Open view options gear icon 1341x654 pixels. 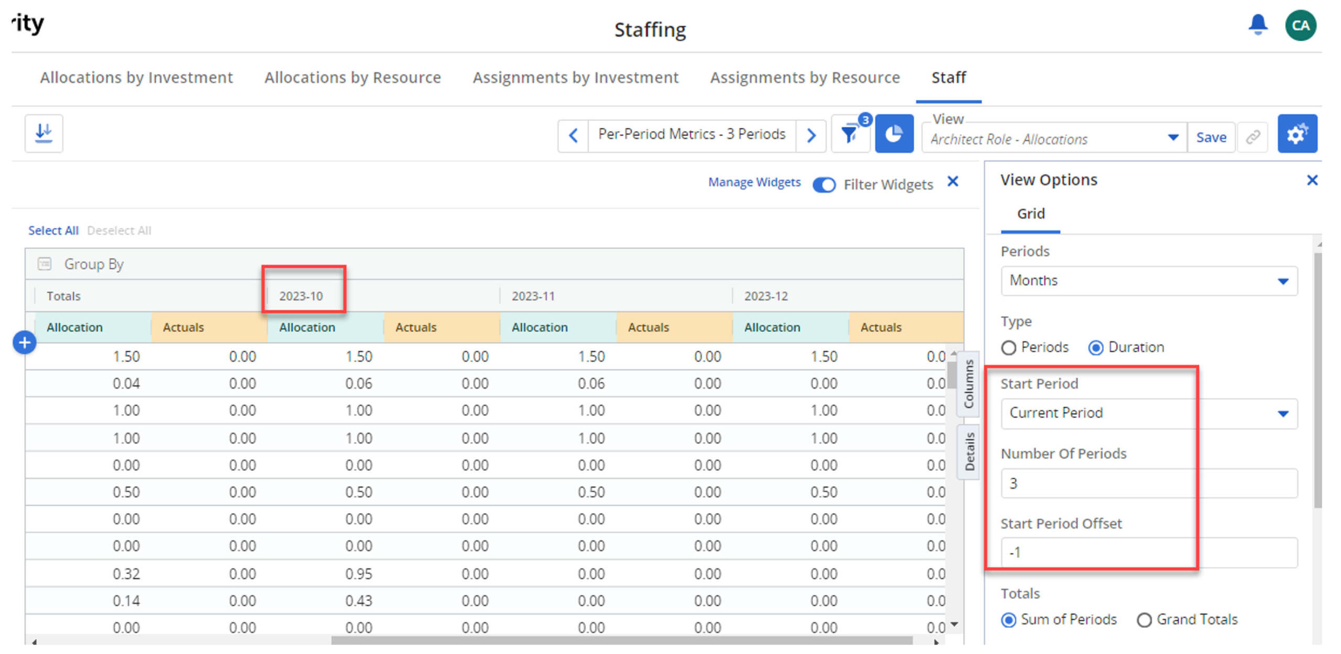point(1297,134)
